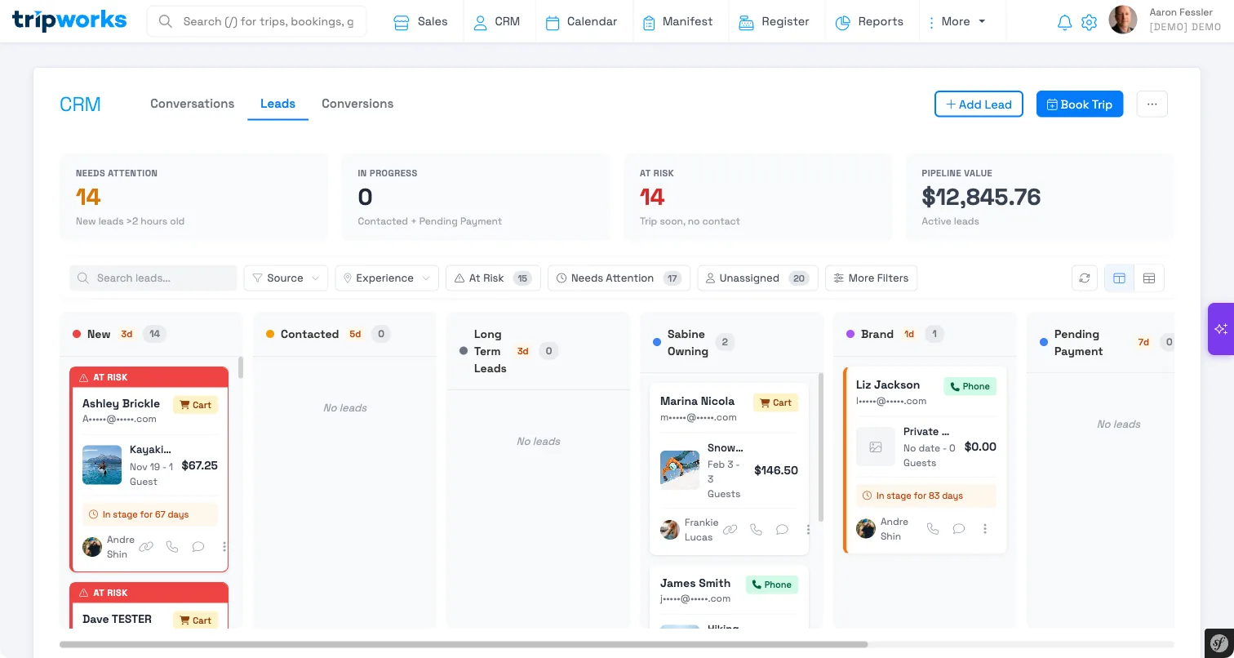Refresh the leads board
Screen dimensions: 1234x658
point(1085,278)
